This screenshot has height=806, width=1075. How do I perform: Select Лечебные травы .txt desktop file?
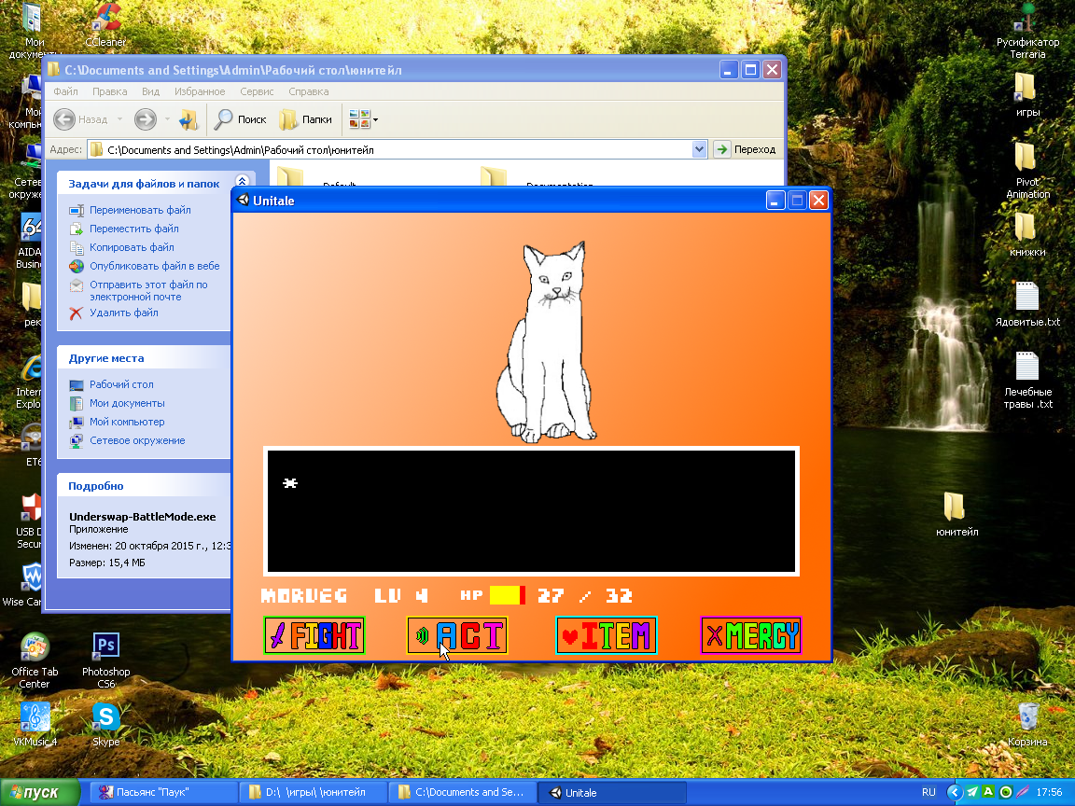click(x=1027, y=381)
